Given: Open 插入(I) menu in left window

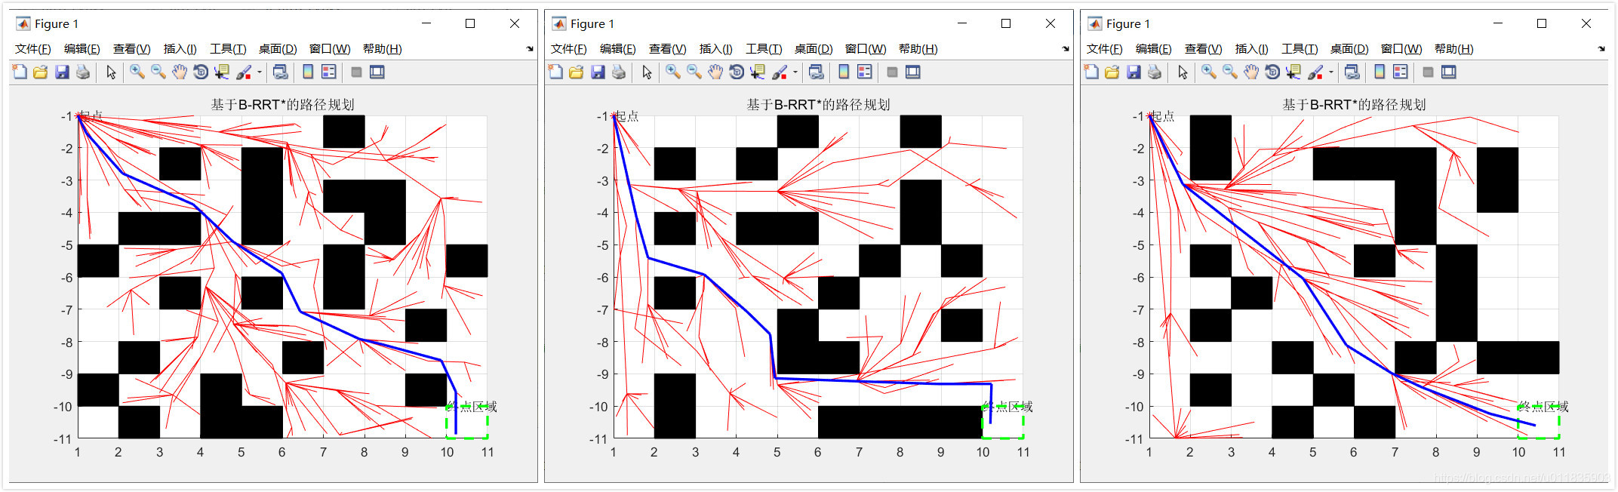Looking at the screenshot, I should 180,49.
